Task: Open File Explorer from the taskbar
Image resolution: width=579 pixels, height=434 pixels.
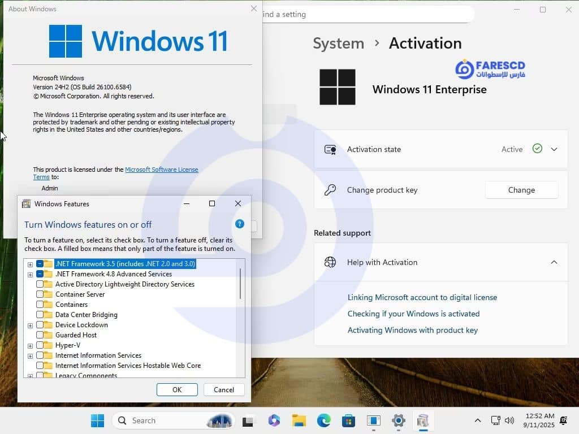Action: [299, 420]
